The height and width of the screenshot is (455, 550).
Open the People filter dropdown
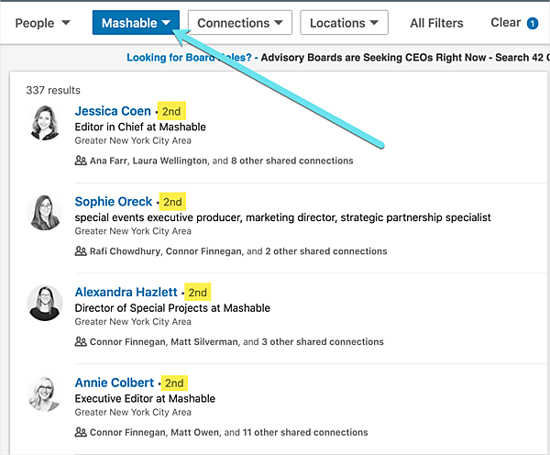tap(42, 23)
